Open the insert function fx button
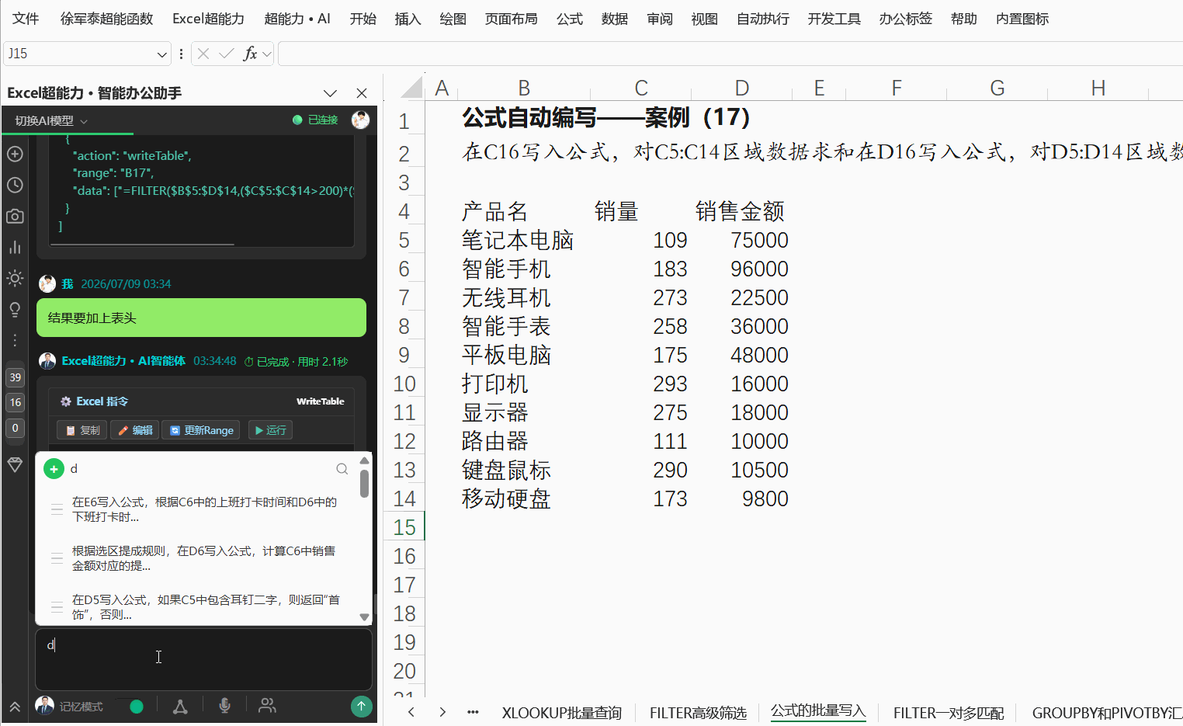This screenshot has width=1183, height=726. point(250,54)
